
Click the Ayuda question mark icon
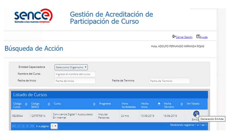pyautogui.click(x=198, y=37)
